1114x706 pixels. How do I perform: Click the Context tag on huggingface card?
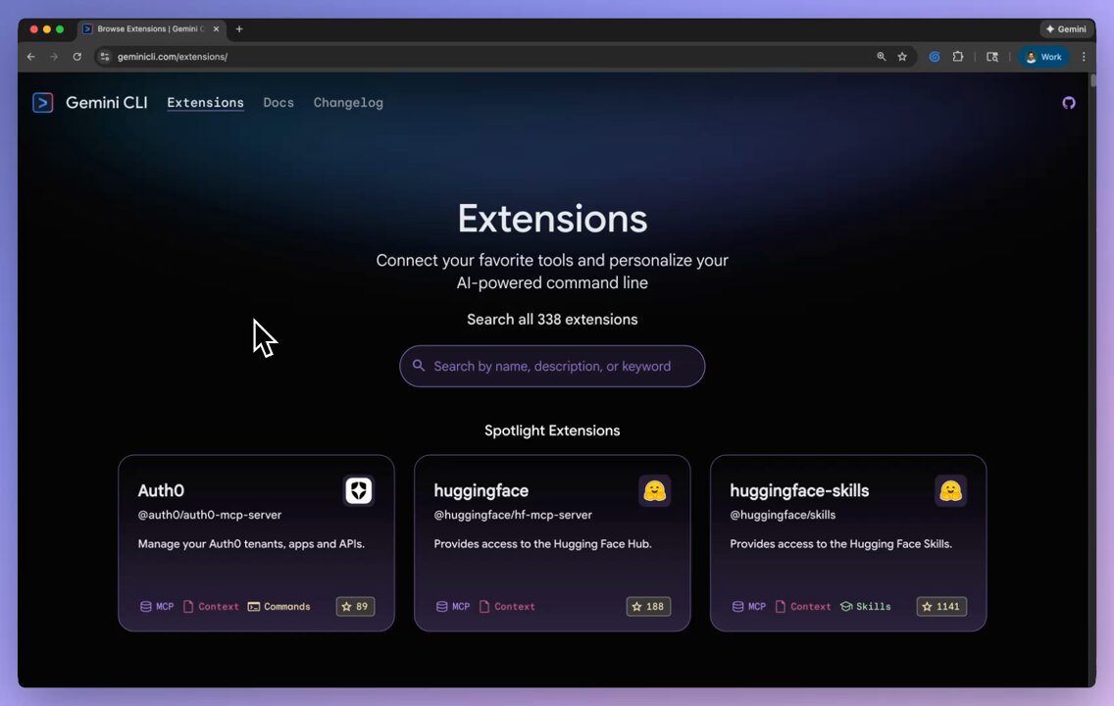click(x=507, y=607)
